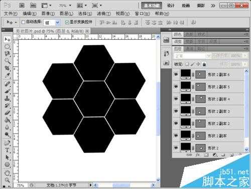
Task: Uncheck 显示变换控件 checkbox
Action: [x=67, y=22]
